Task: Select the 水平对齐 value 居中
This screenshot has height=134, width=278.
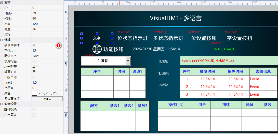Action: 47,67
